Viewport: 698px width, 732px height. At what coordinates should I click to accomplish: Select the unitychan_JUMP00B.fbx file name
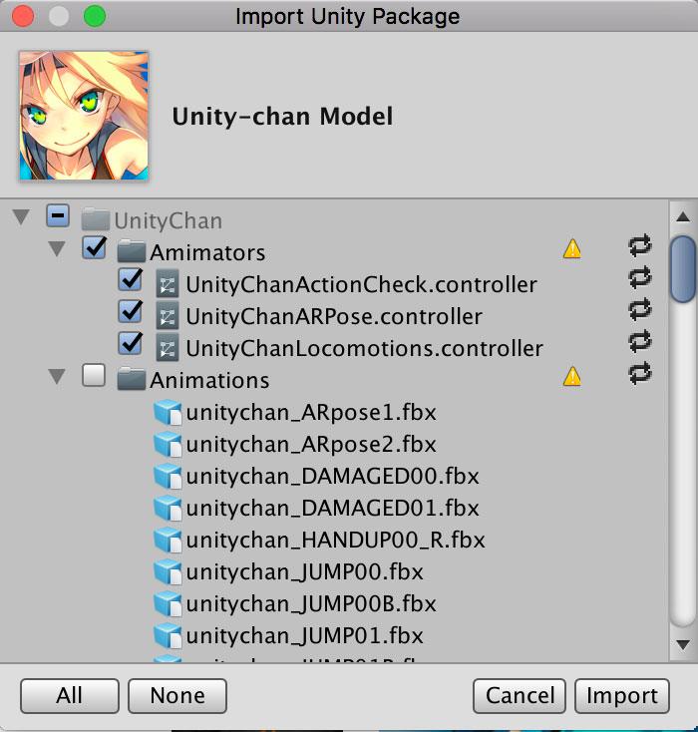click(x=311, y=603)
